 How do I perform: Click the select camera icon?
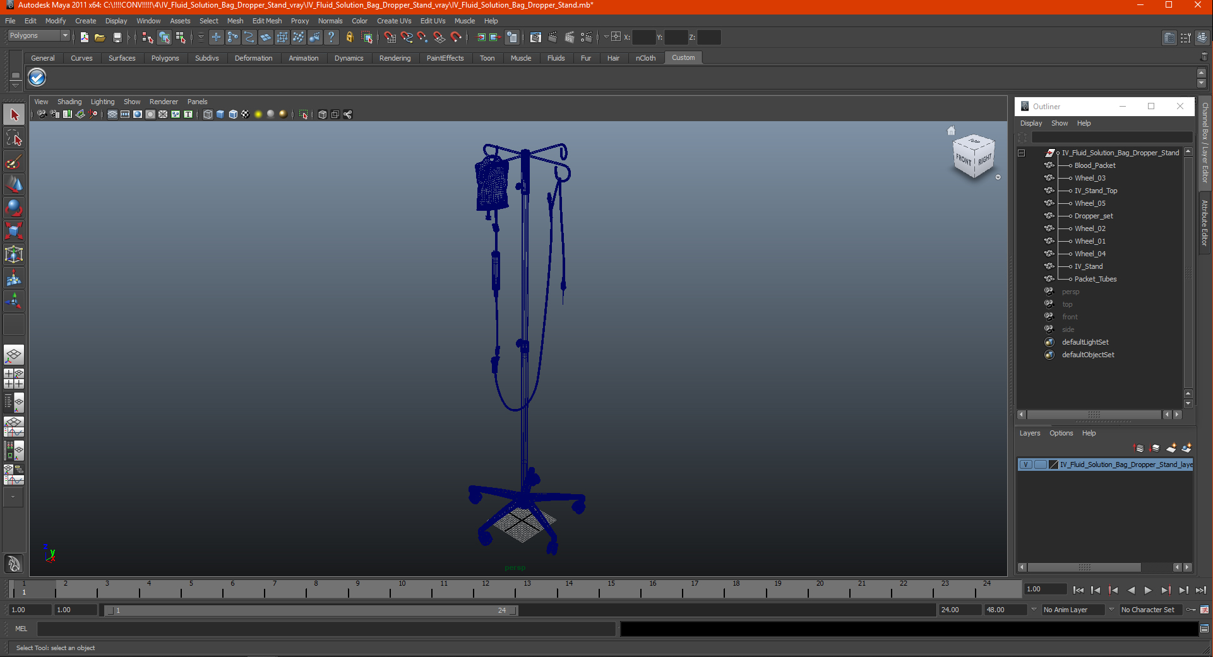pyautogui.click(x=42, y=114)
